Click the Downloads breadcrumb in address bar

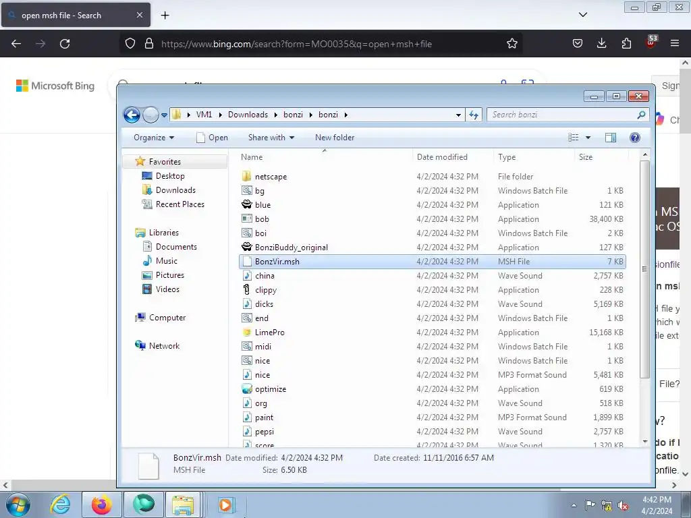248,115
